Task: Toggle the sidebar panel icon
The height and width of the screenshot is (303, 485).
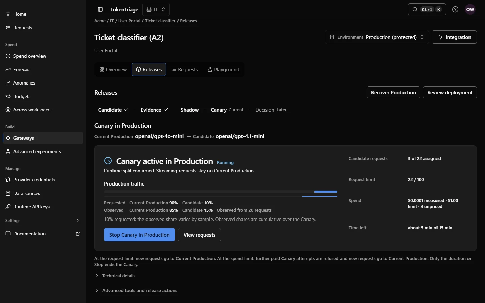Action: (x=100, y=9)
